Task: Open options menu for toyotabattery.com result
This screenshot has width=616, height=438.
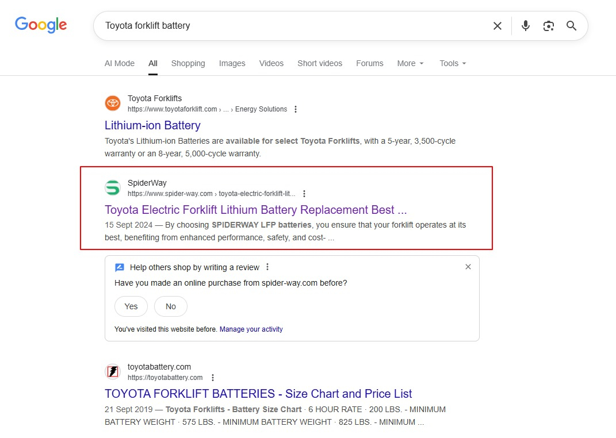Action: [213, 378]
